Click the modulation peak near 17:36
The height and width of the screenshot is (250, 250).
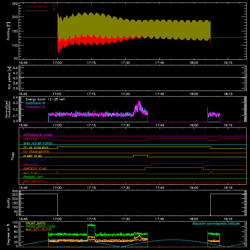tap(139, 103)
